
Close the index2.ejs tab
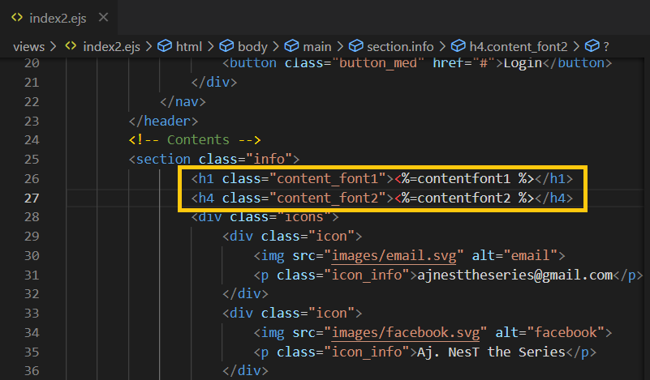coord(104,17)
